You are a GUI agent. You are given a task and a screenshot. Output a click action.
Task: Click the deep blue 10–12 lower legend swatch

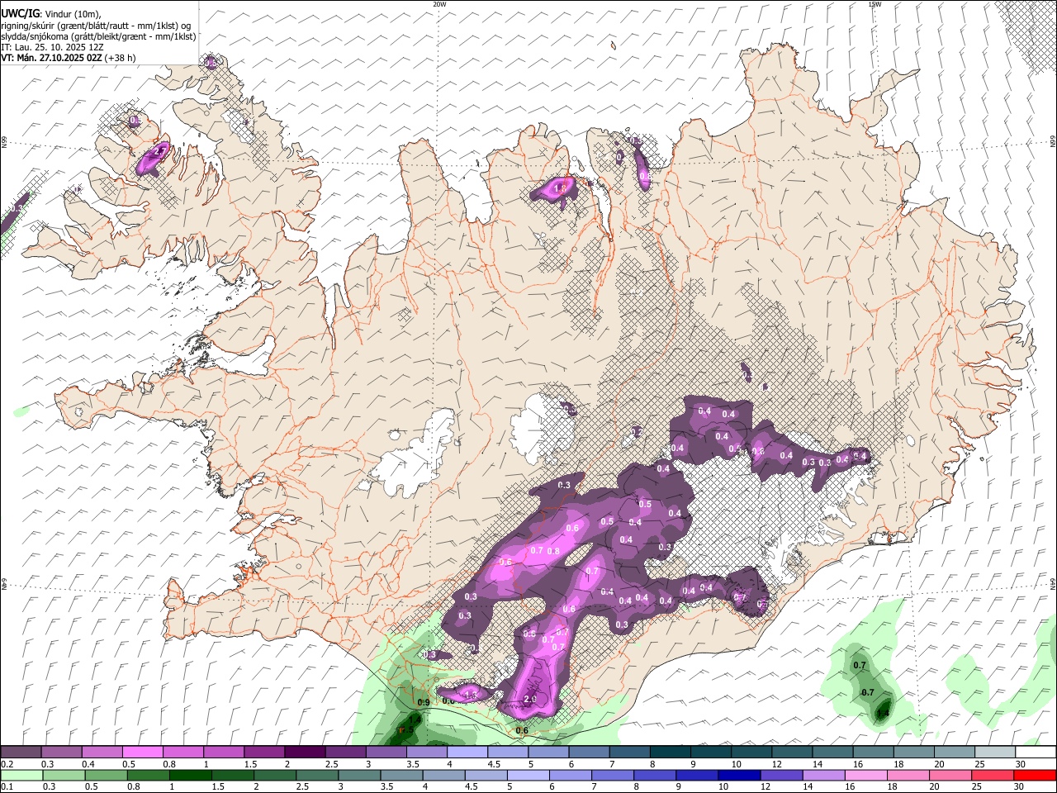point(737,776)
